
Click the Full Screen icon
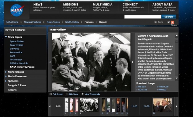50,94
